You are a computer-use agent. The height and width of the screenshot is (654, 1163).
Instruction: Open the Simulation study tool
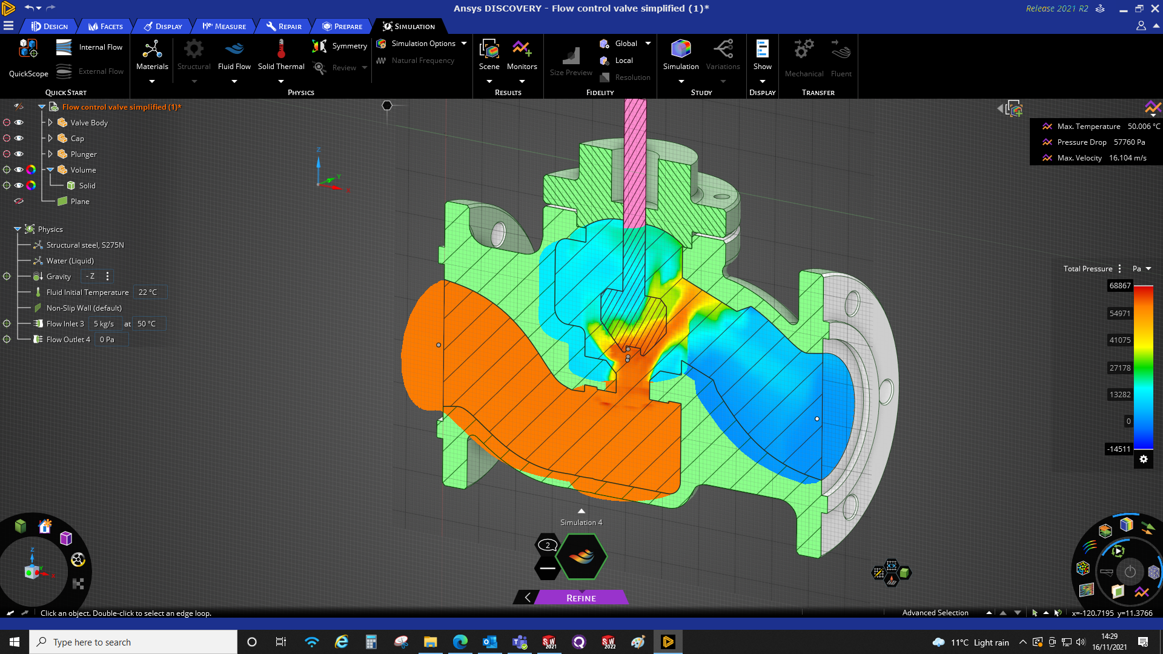coord(681,56)
